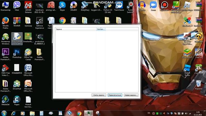The width and height of the screenshot is (206, 116).
Task: Open the volume control in tray
Action: [186, 113]
